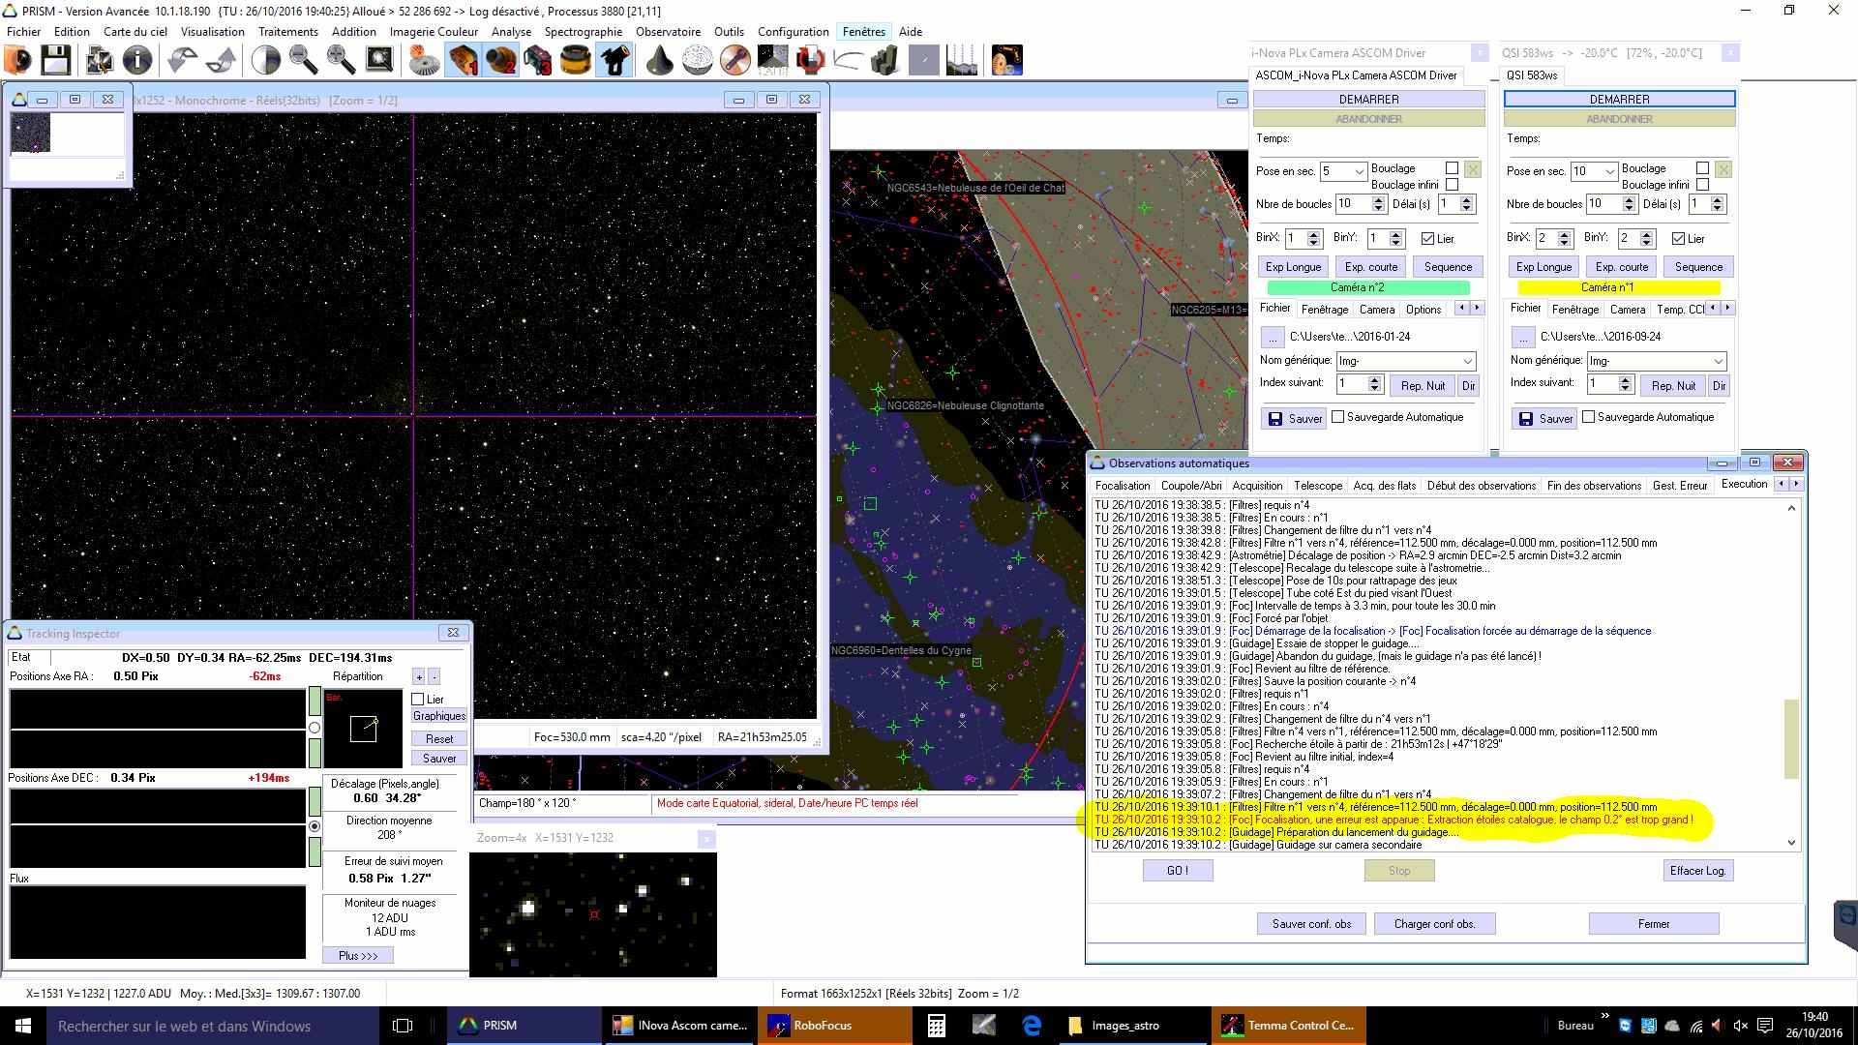Open the Pose en sec. dropdown showing 5

(x=1359, y=171)
